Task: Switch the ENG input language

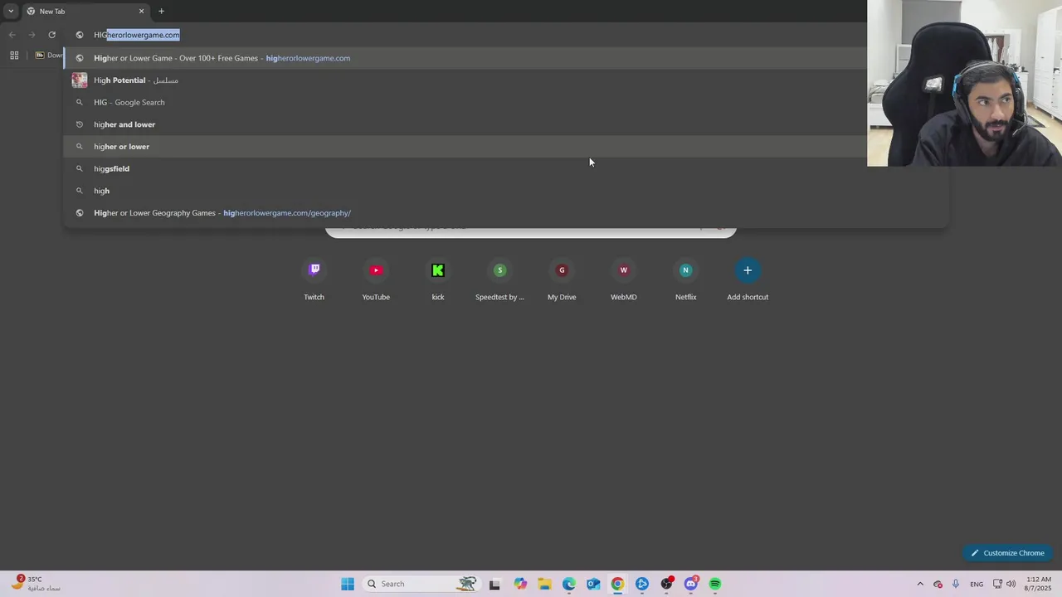Action: pyautogui.click(x=977, y=584)
